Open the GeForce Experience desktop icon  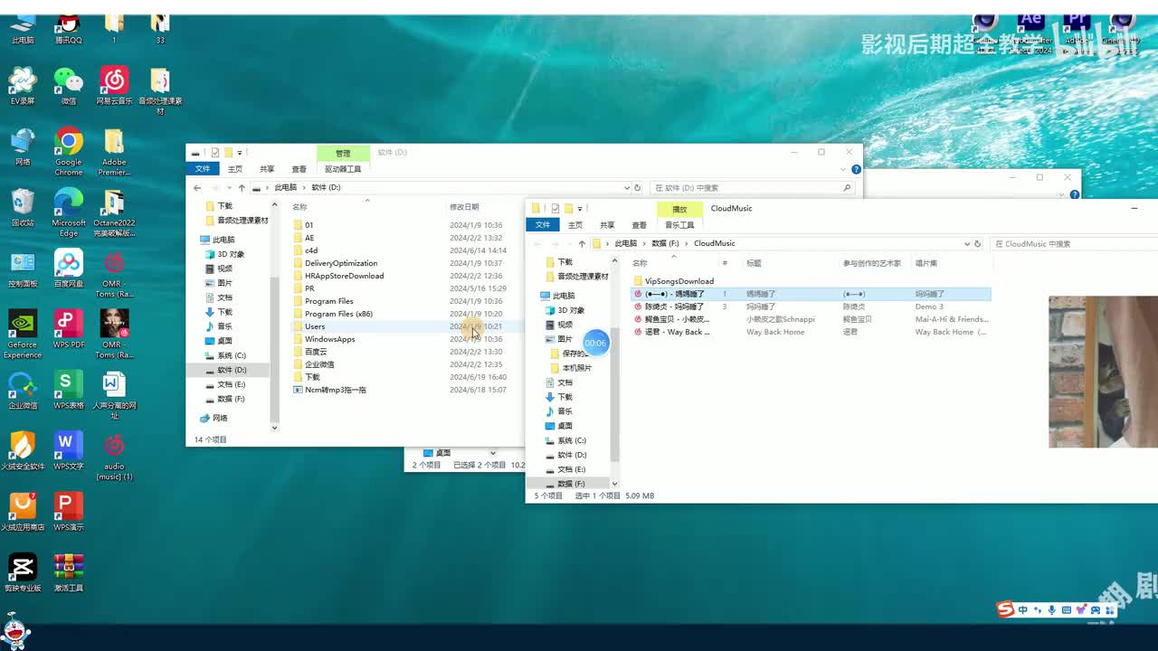pyautogui.click(x=23, y=335)
